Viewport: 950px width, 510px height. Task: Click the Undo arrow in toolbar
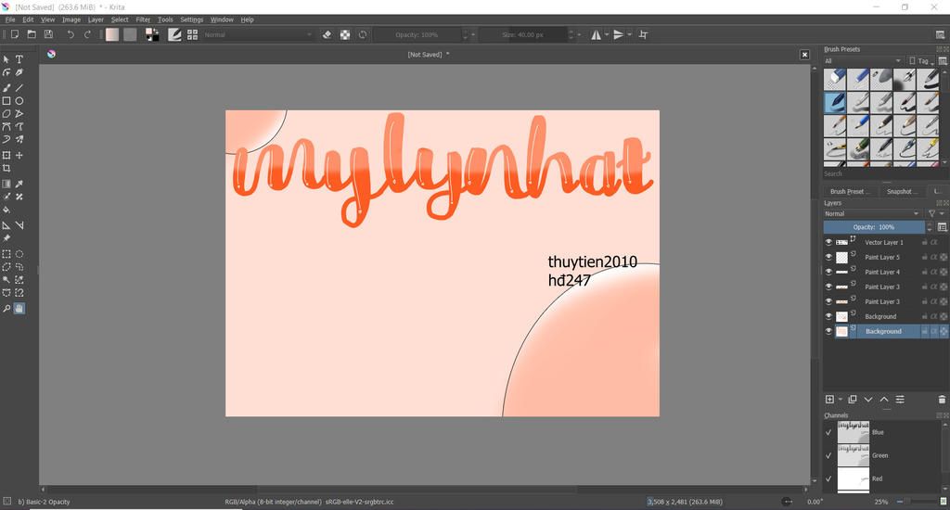tap(70, 34)
